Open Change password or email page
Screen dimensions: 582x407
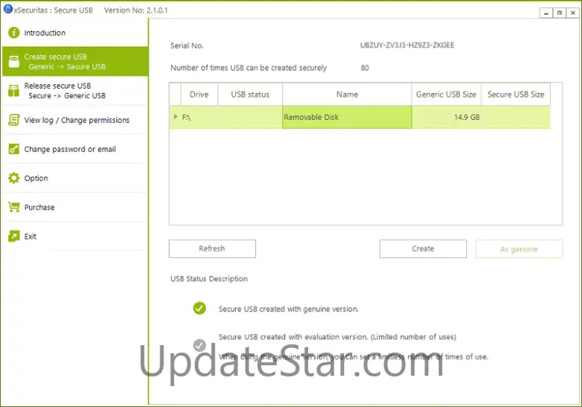tap(75, 149)
